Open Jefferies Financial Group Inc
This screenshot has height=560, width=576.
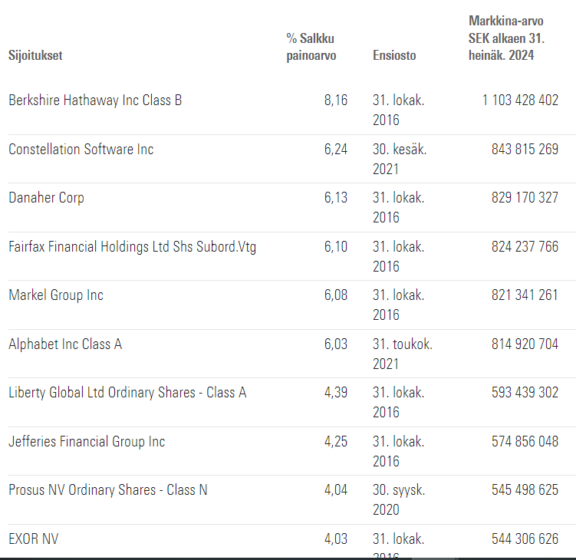pyautogui.click(x=87, y=442)
